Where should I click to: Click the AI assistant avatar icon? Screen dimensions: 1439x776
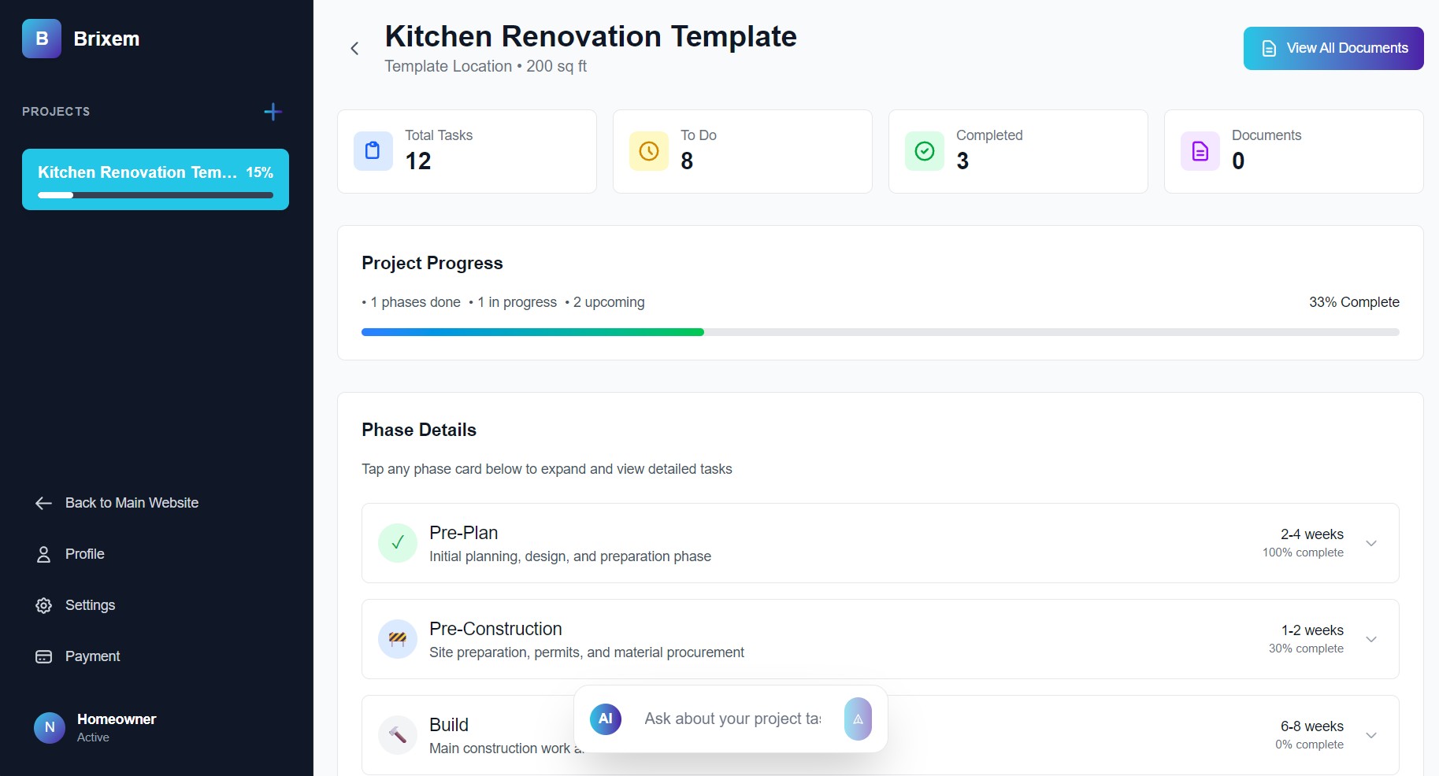point(606,719)
